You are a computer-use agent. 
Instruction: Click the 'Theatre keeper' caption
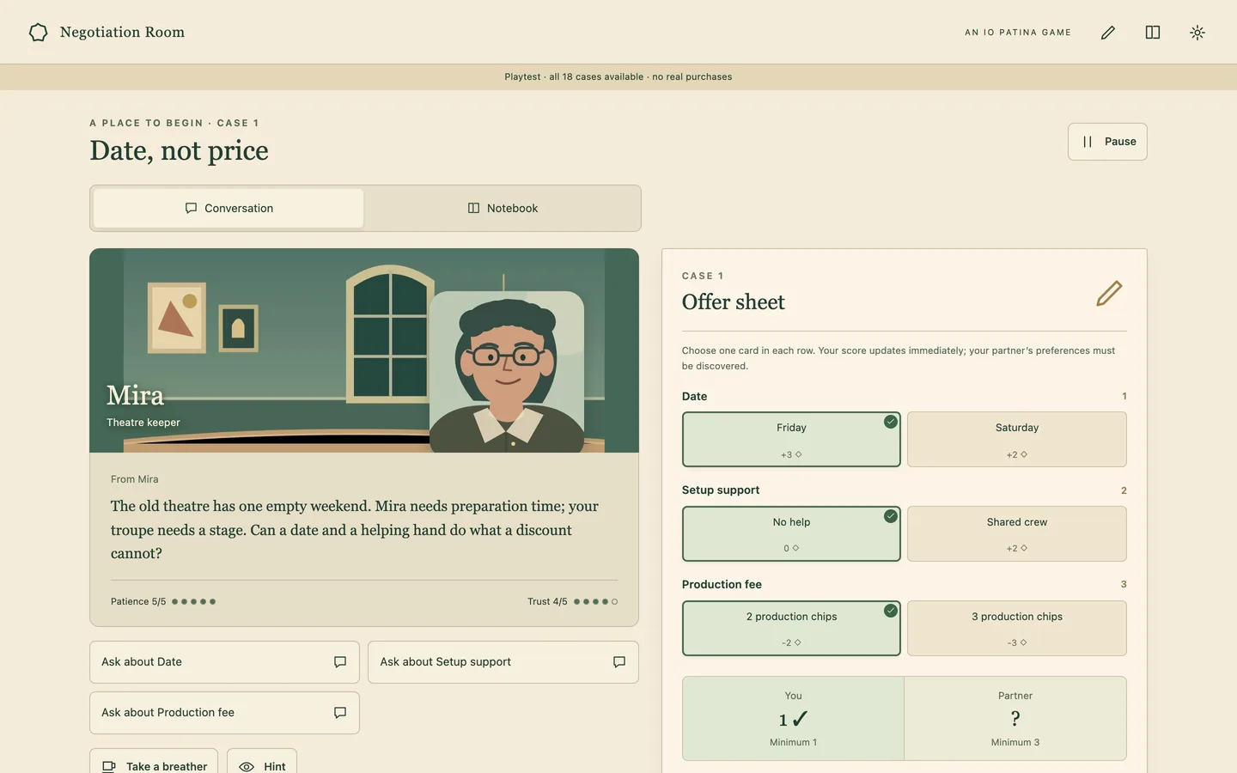click(143, 423)
